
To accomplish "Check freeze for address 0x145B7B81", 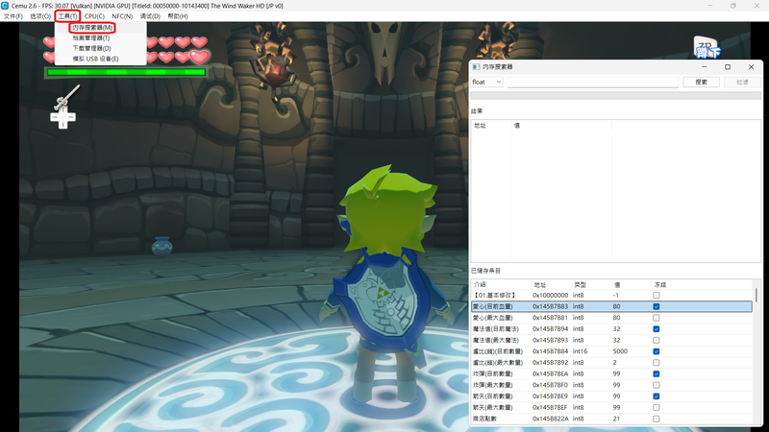I will tap(657, 318).
